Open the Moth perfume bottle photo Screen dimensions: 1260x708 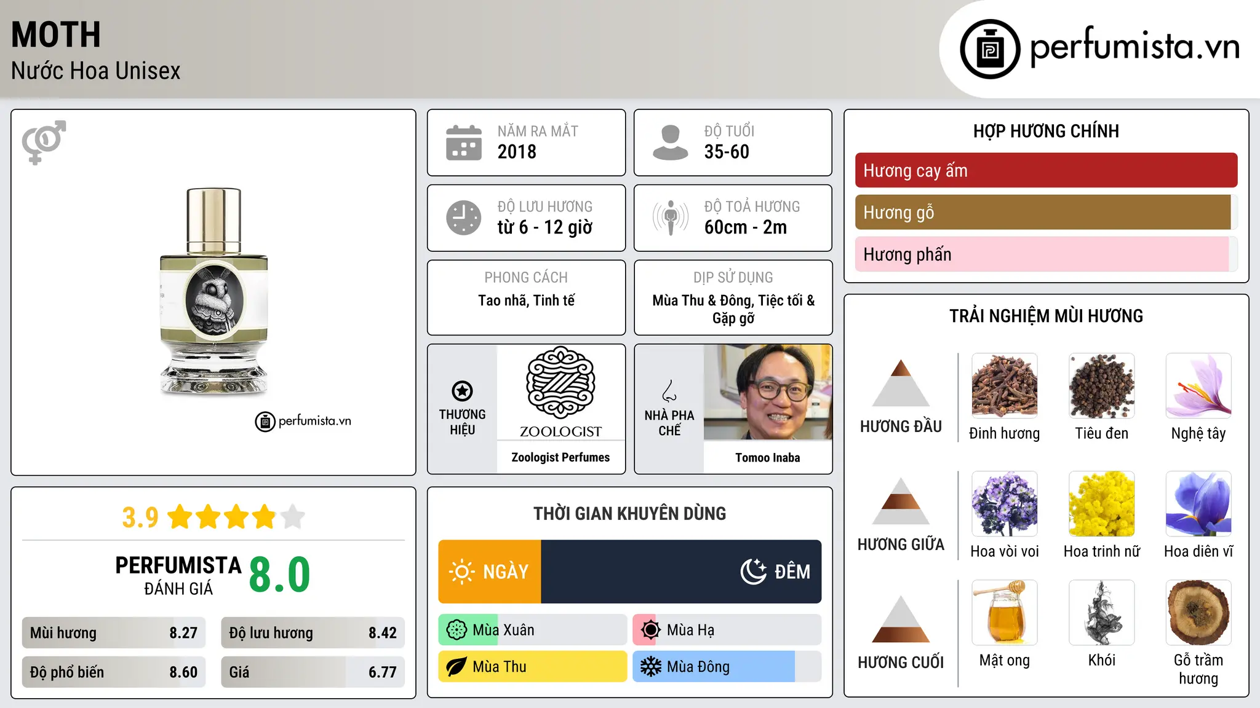click(213, 292)
